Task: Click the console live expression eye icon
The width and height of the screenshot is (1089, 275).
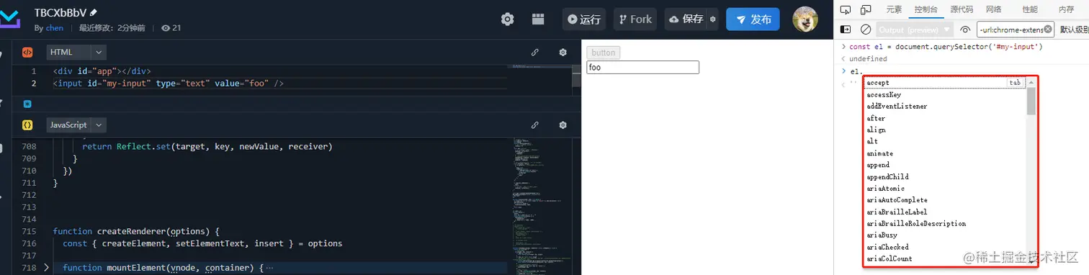Action: pyautogui.click(x=965, y=30)
